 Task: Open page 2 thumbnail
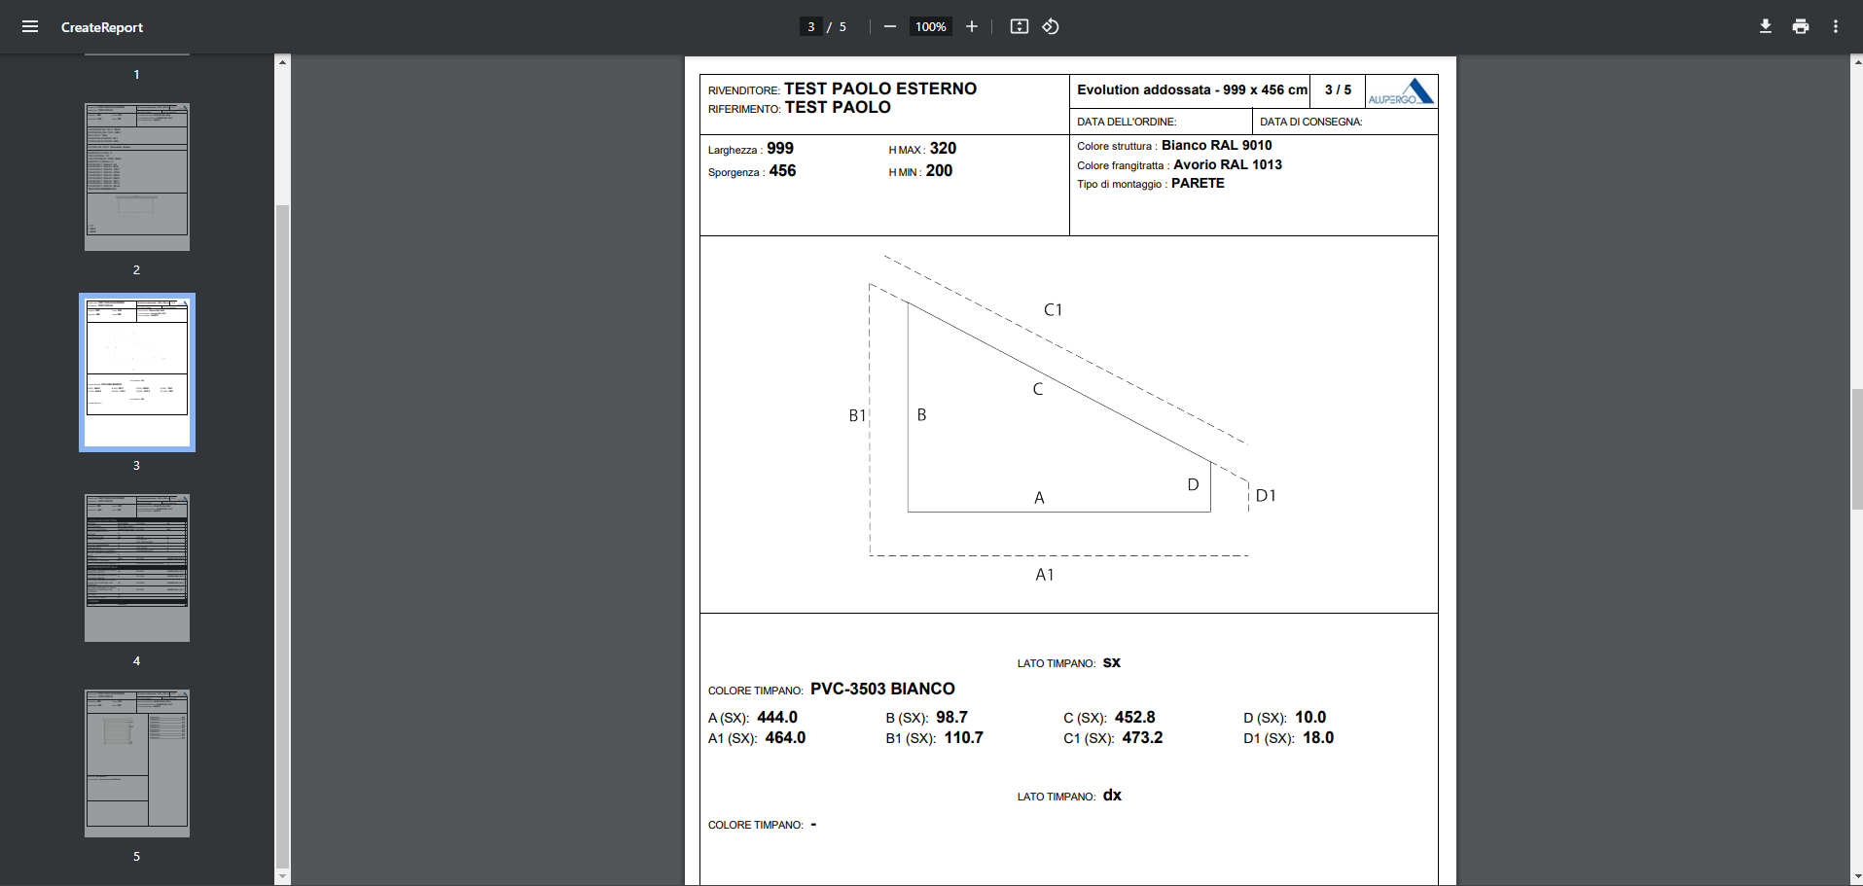tap(137, 177)
